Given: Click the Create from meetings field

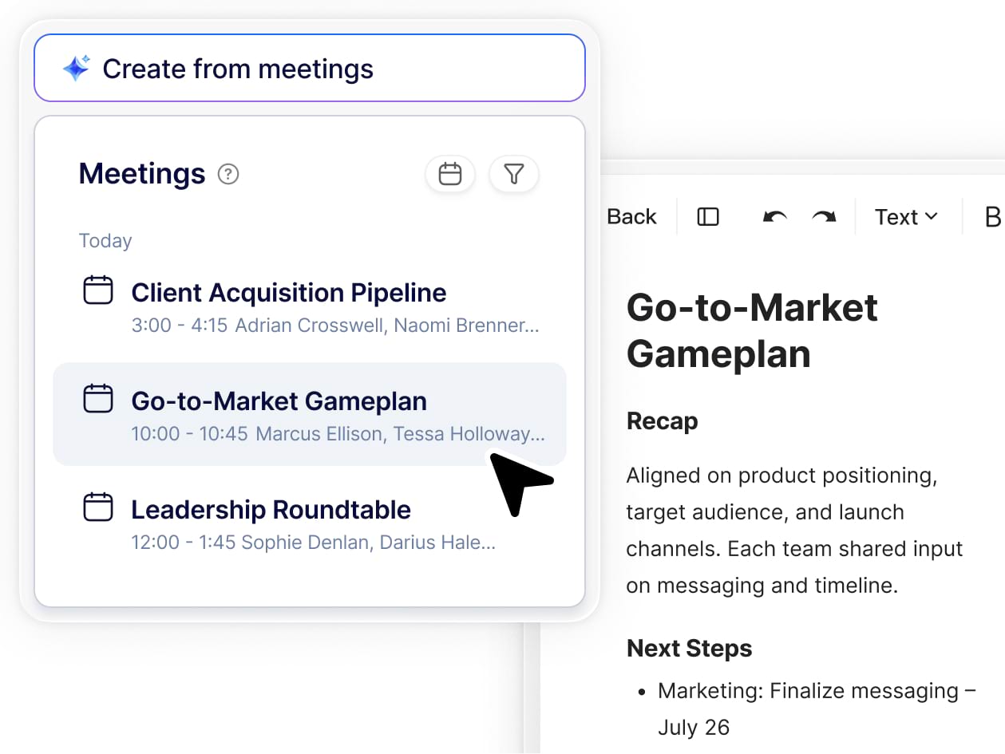Looking at the screenshot, I should point(319,69).
